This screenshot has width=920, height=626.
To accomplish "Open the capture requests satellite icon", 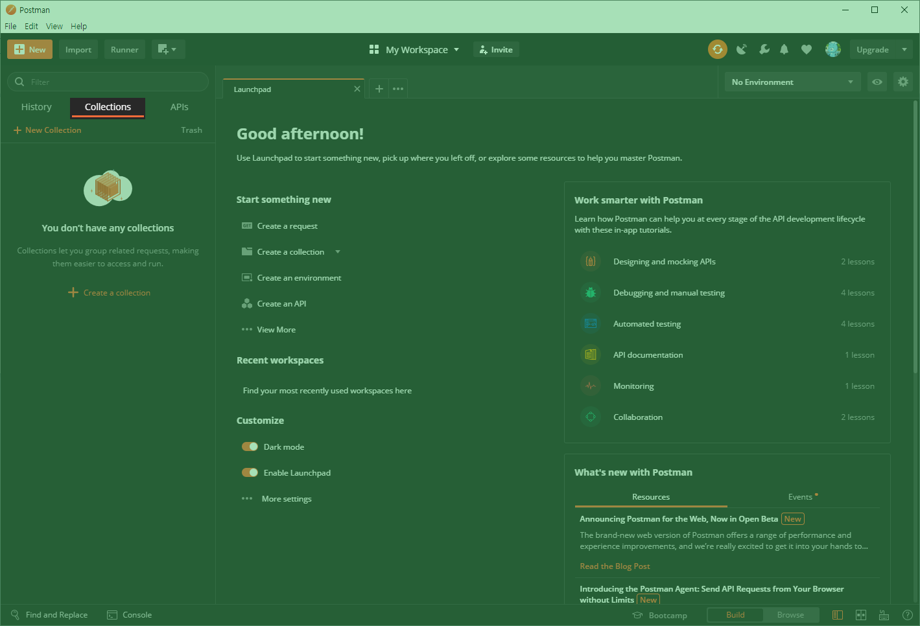I will coord(742,49).
